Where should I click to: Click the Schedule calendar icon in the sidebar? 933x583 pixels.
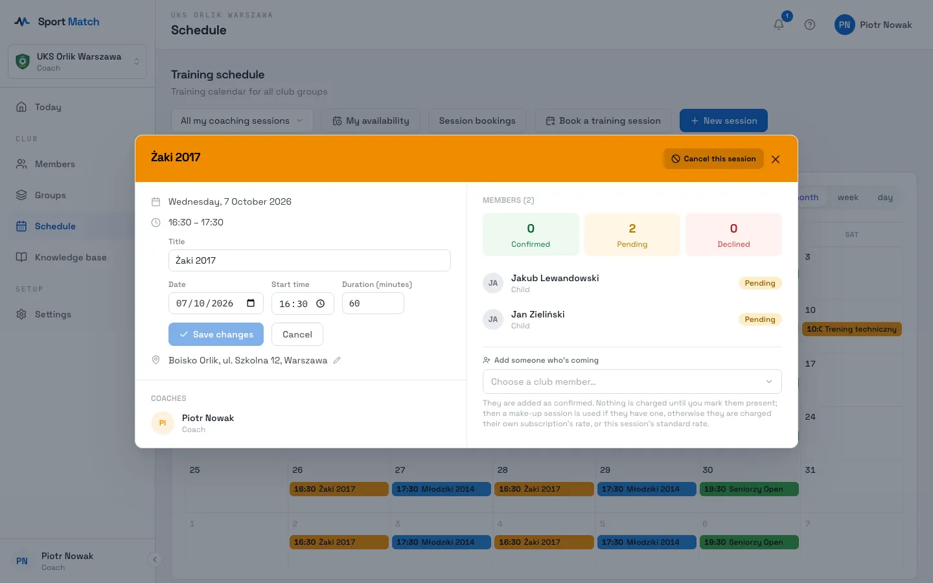(x=21, y=226)
